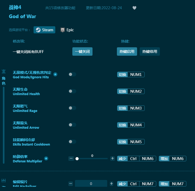Click the 更新日期:2022-08-24 text
This screenshot has width=195, height=191.
[x=104, y=8]
